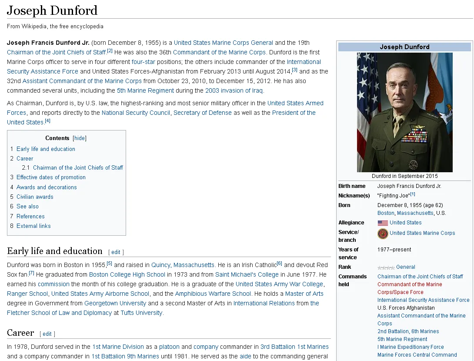Open 1st Battalion 9th Marines link
This screenshot has height=361, width=474.
125,357
